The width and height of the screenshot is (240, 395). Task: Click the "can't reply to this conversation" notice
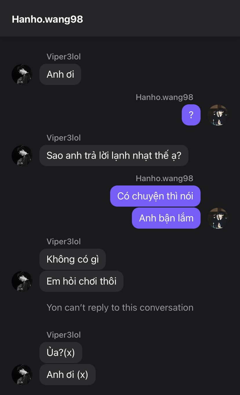(120, 307)
